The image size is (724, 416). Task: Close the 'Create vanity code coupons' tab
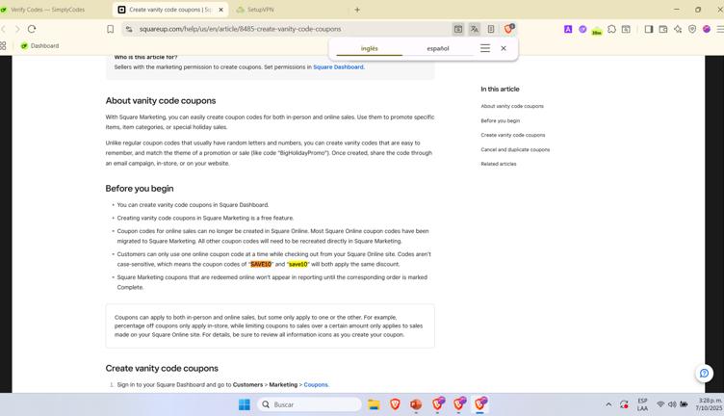click(220, 10)
